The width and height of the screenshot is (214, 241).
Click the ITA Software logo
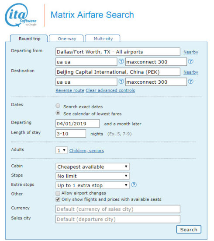pyautogui.click(x=21, y=15)
